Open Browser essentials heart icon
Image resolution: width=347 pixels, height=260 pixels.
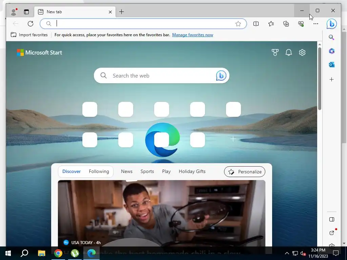point(301,24)
